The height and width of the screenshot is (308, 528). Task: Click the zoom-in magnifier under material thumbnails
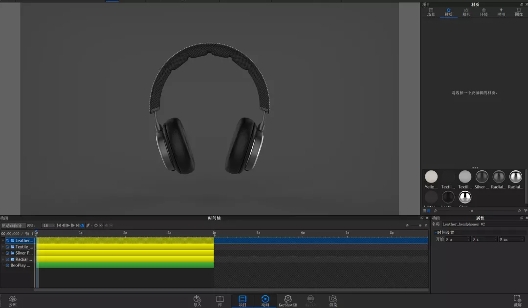[519, 211]
